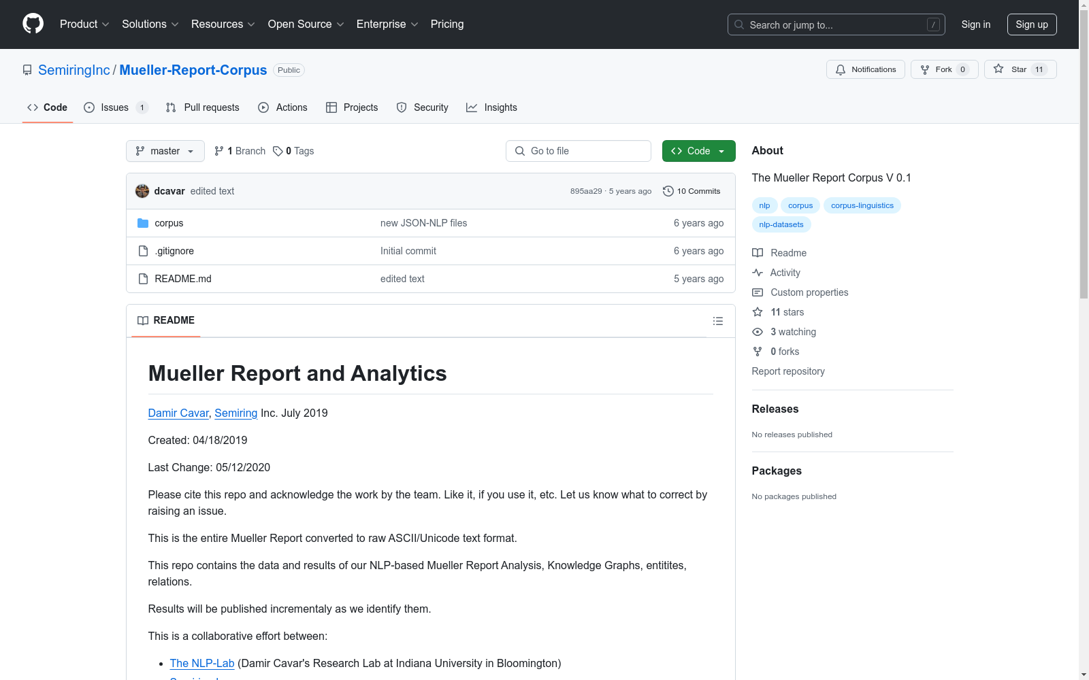This screenshot has width=1089, height=680.
Task: View the 0 forks list
Action: (x=776, y=352)
